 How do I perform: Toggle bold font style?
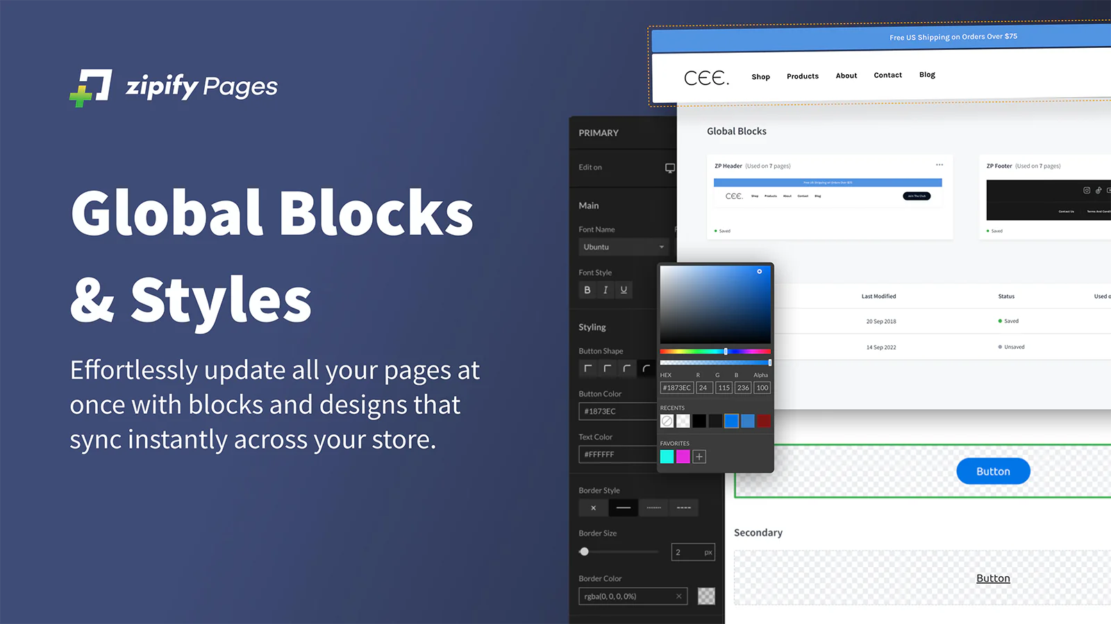587,290
